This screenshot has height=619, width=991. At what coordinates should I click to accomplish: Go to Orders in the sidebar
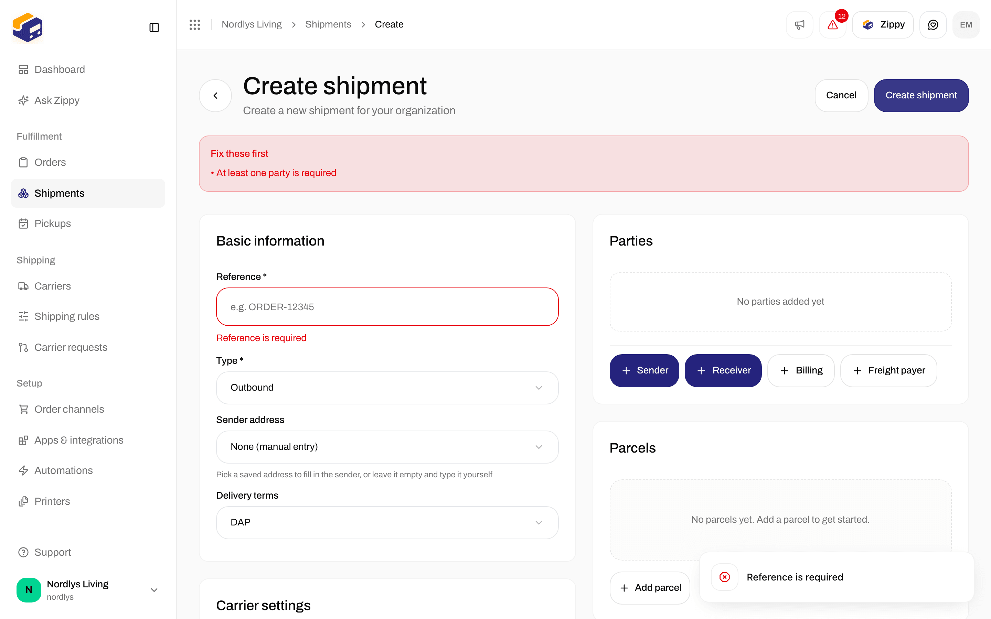point(88,162)
